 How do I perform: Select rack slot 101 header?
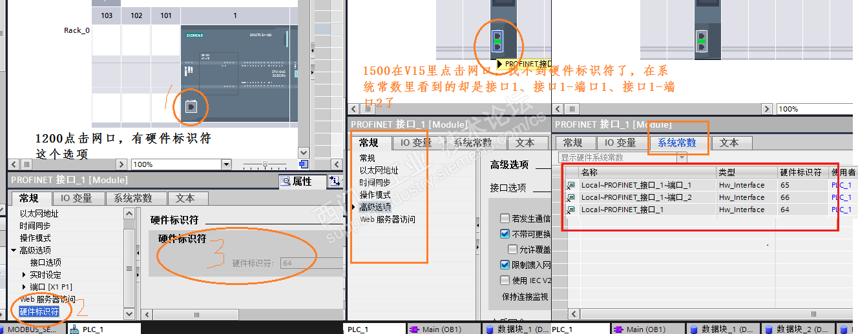pyautogui.click(x=166, y=15)
